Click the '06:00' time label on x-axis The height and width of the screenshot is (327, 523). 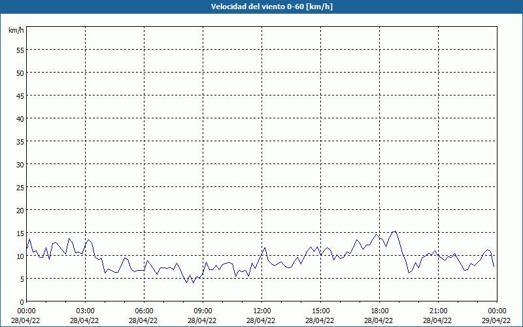coord(144,311)
